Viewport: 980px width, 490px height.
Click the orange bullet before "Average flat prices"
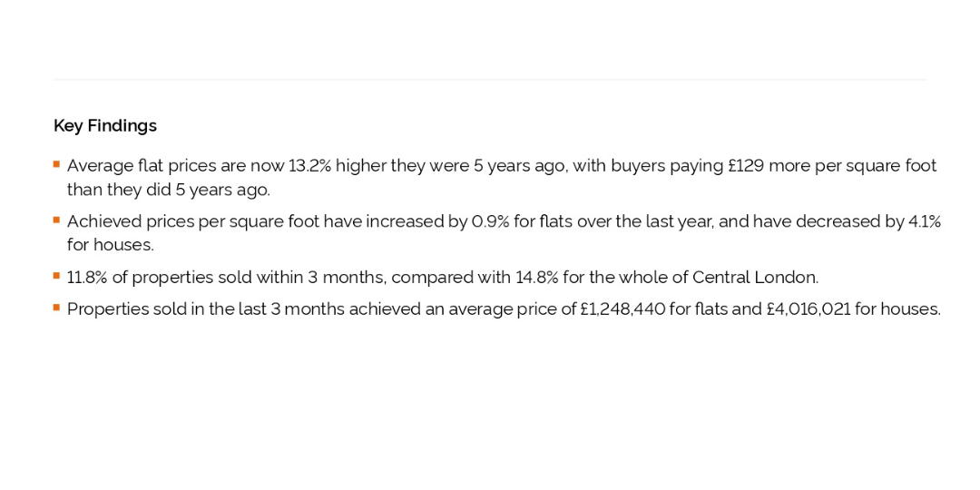coord(56,164)
